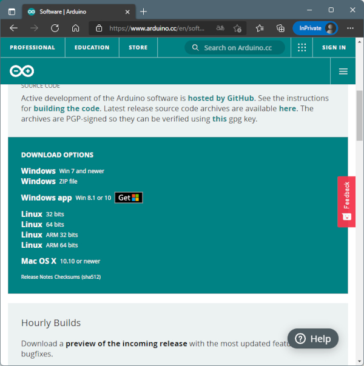This screenshot has width=364, height=366.
Task: Maximize the browser window
Action: point(331,10)
